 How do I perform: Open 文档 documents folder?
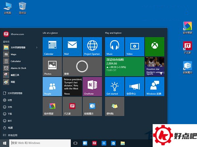point(8,107)
